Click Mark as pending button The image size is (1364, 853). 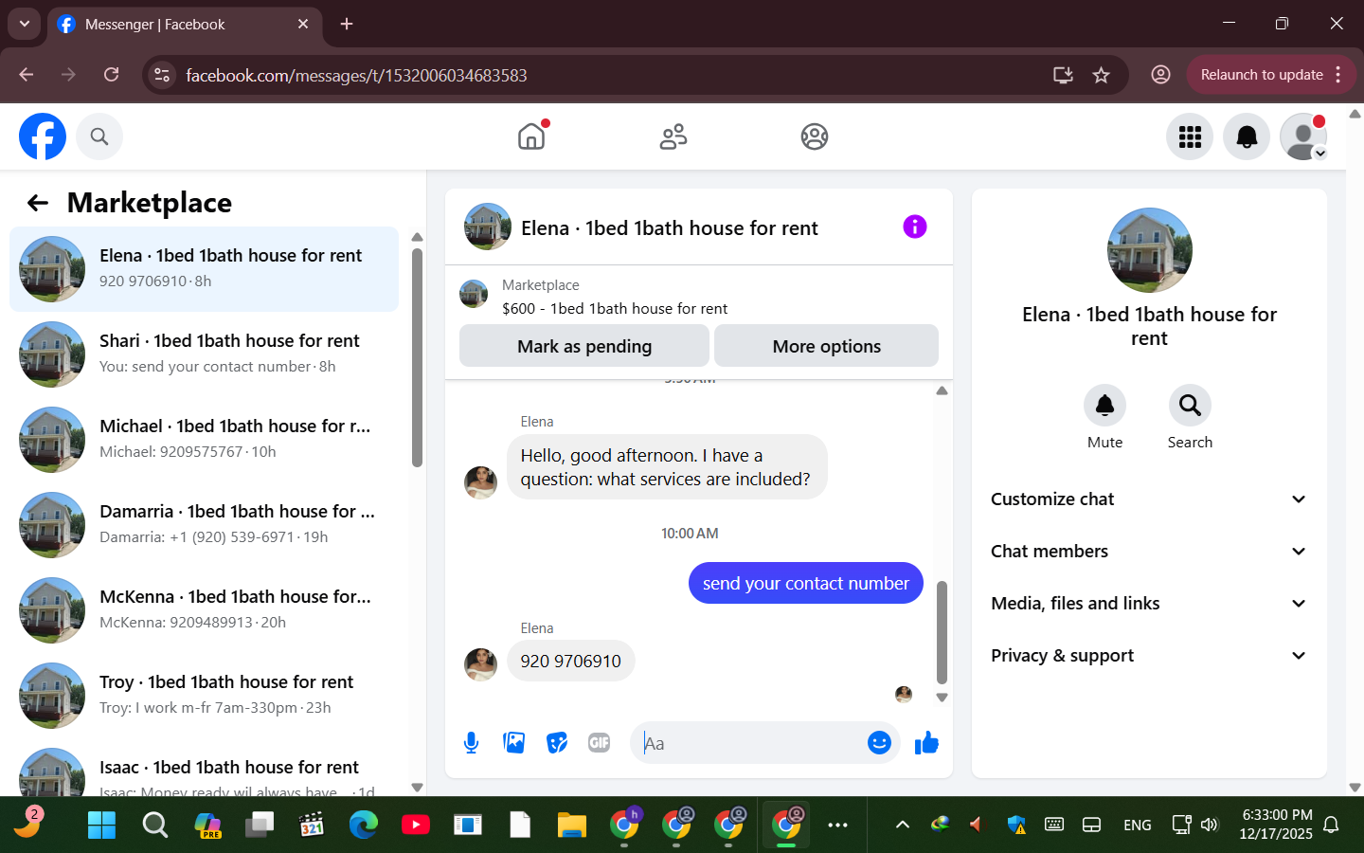tap(584, 346)
